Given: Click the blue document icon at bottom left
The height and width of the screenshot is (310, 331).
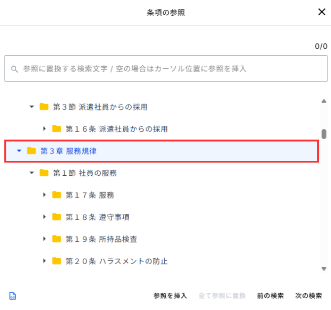Looking at the screenshot, I should 13,296.
